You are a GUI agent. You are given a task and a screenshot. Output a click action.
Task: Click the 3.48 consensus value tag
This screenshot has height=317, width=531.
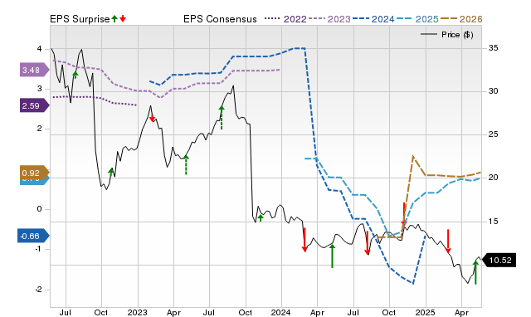click(35, 70)
